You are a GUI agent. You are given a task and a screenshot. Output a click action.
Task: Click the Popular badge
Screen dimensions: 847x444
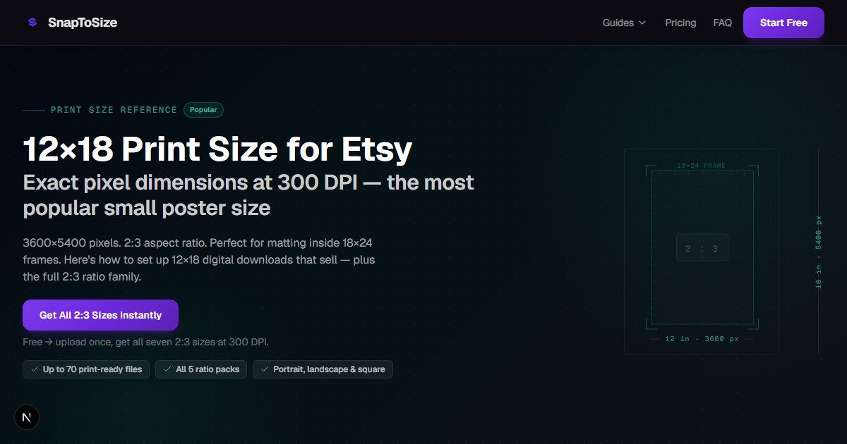point(203,110)
